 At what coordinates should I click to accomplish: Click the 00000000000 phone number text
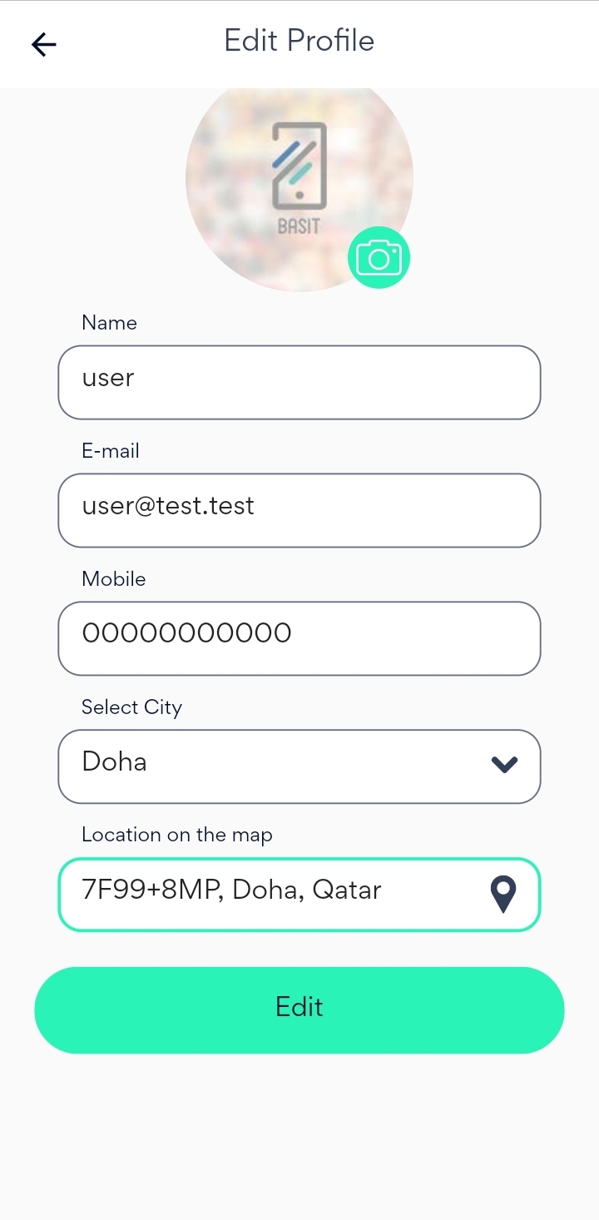click(x=186, y=633)
